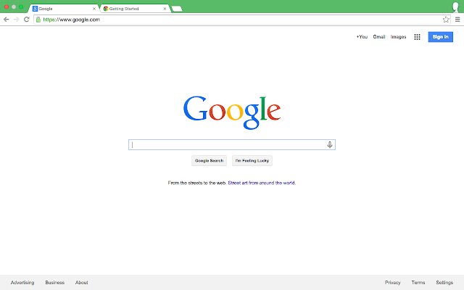Open the Gmail link
This screenshot has width=464, height=290.
click(379, 37)
